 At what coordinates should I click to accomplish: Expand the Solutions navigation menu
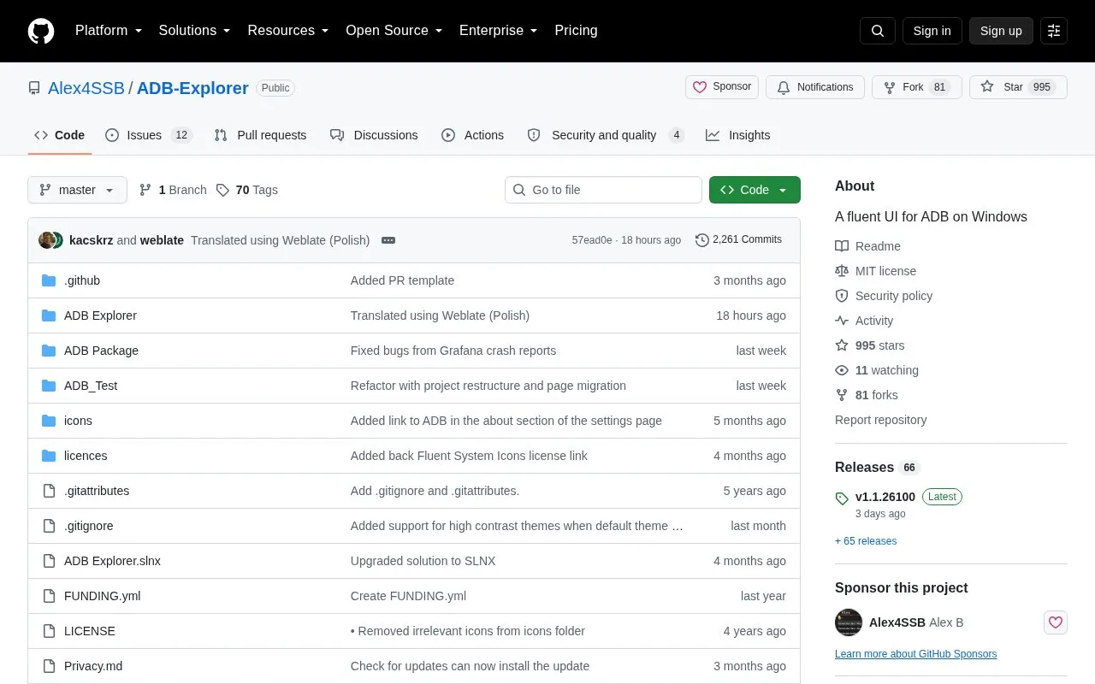tap(195, 31)
